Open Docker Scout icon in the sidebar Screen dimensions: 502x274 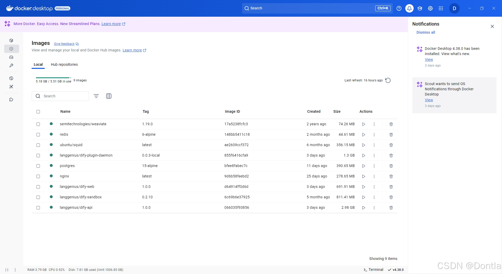tap(11, 87)
